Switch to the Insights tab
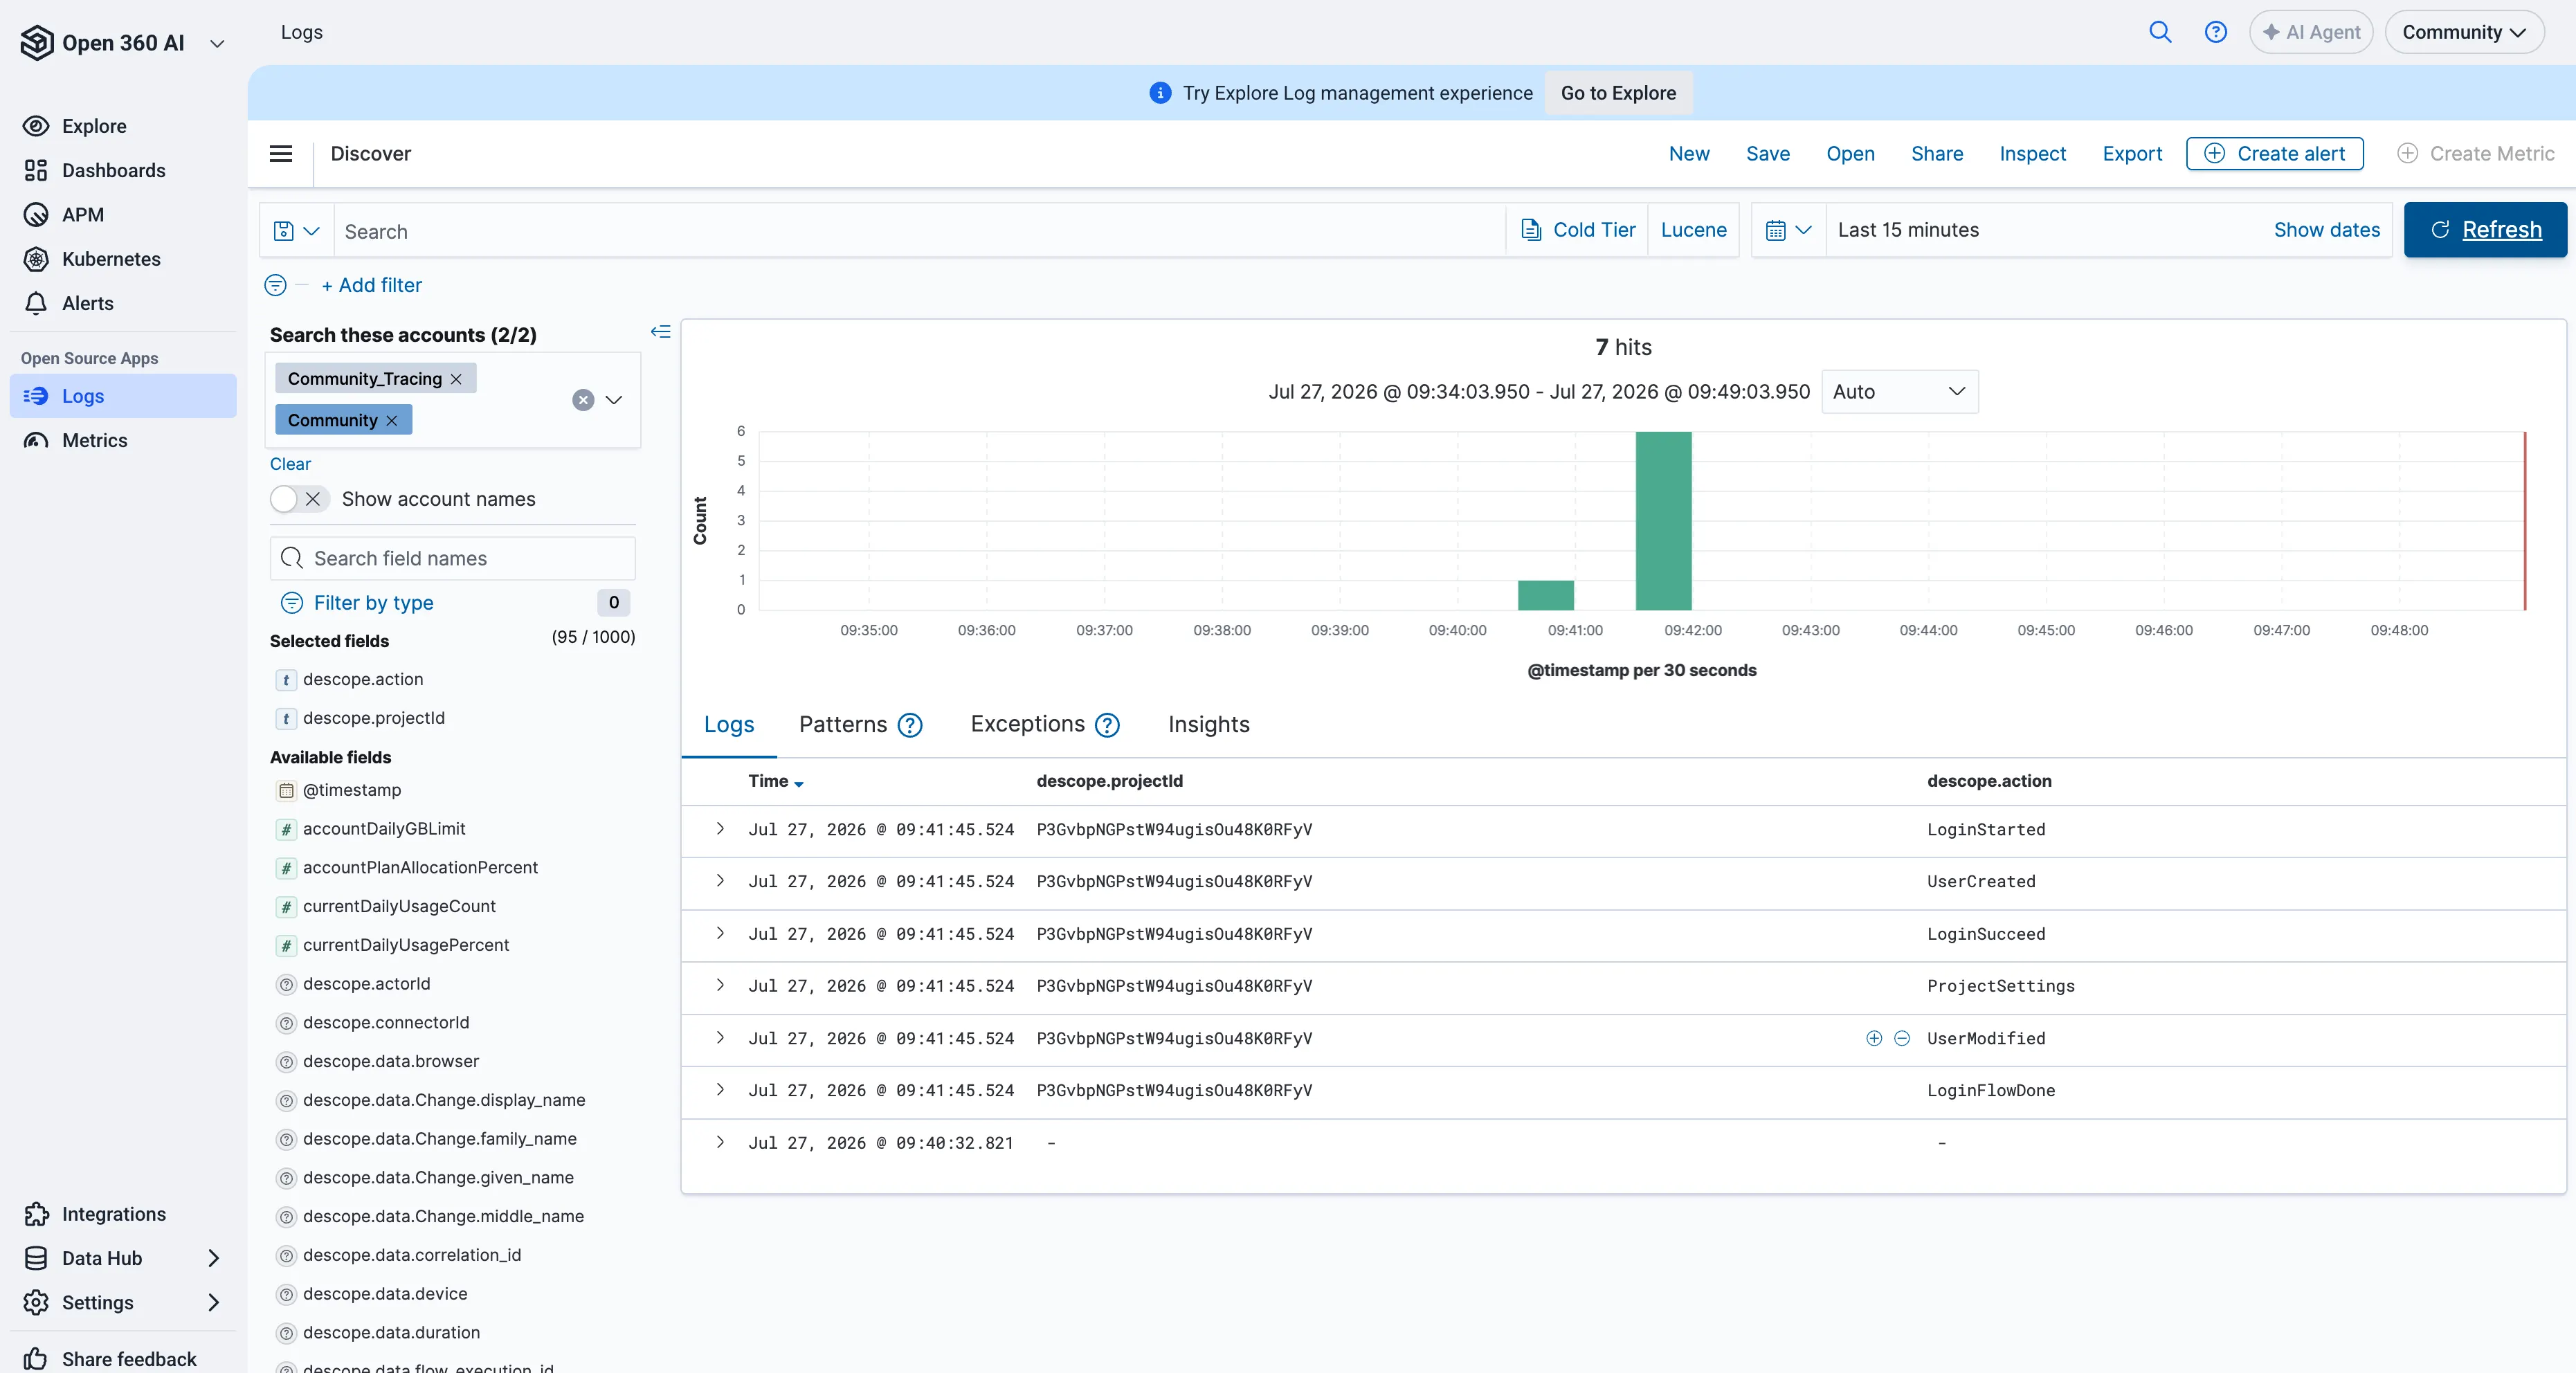 pos(1209,724)
